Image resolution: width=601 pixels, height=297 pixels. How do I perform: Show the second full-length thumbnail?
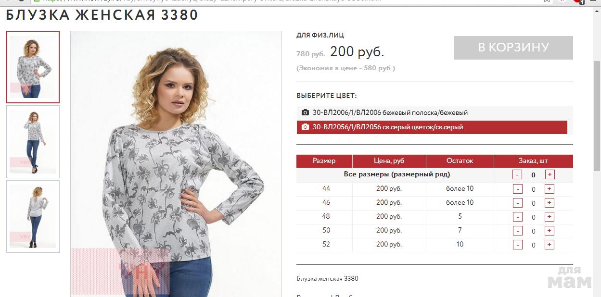tap(33, 142)
